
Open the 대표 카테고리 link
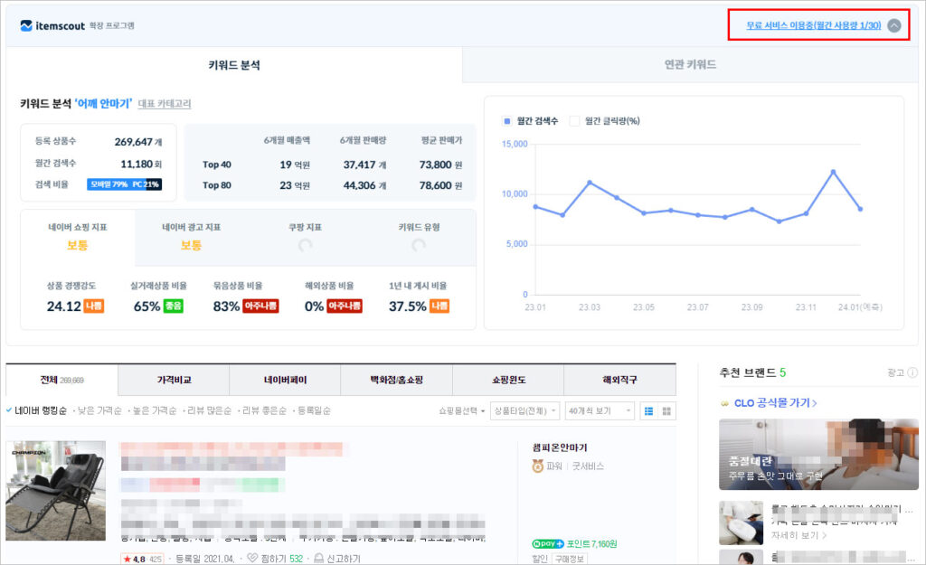tap(165, 104)
